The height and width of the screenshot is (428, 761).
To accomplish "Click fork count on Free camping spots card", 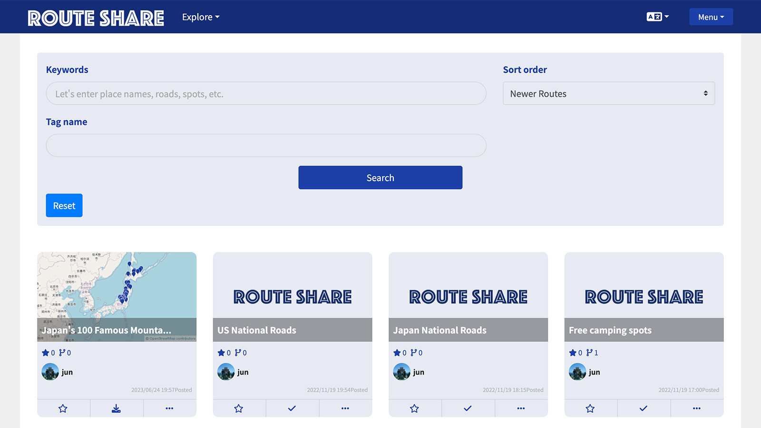I will pos(592,353).
